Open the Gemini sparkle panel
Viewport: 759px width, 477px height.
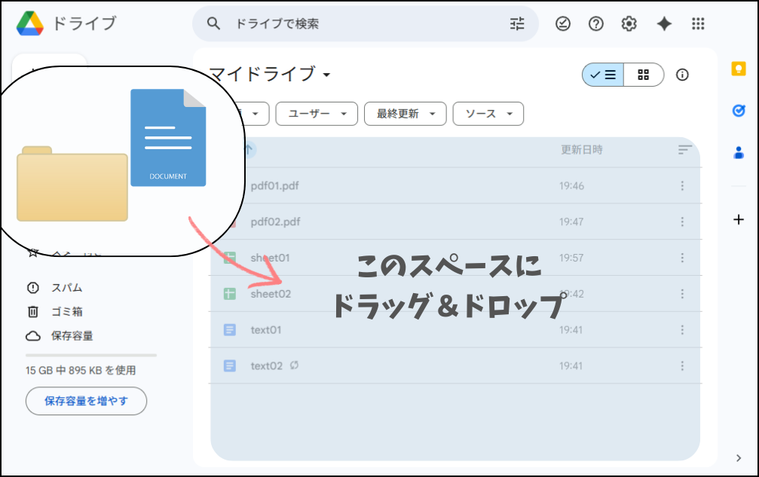tap(664, 23)
